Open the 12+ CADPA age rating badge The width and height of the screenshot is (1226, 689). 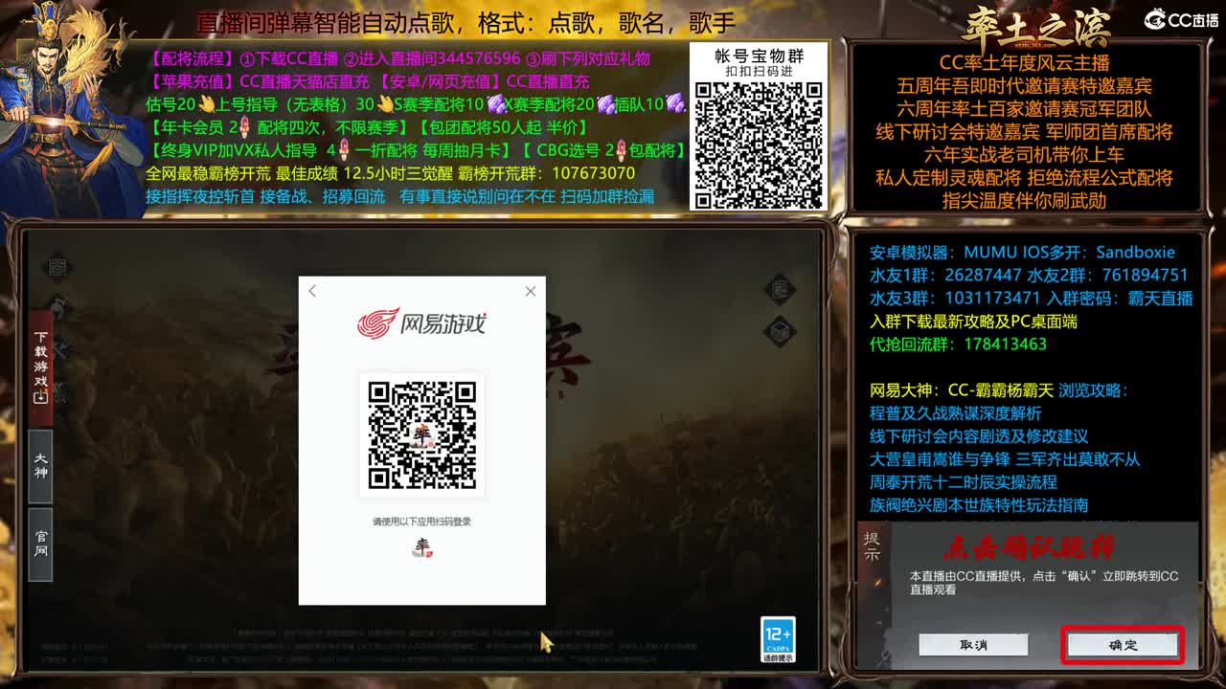778,639
